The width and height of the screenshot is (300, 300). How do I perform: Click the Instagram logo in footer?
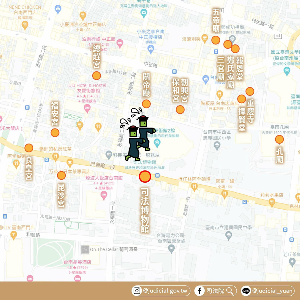click(x=137, y=291)
